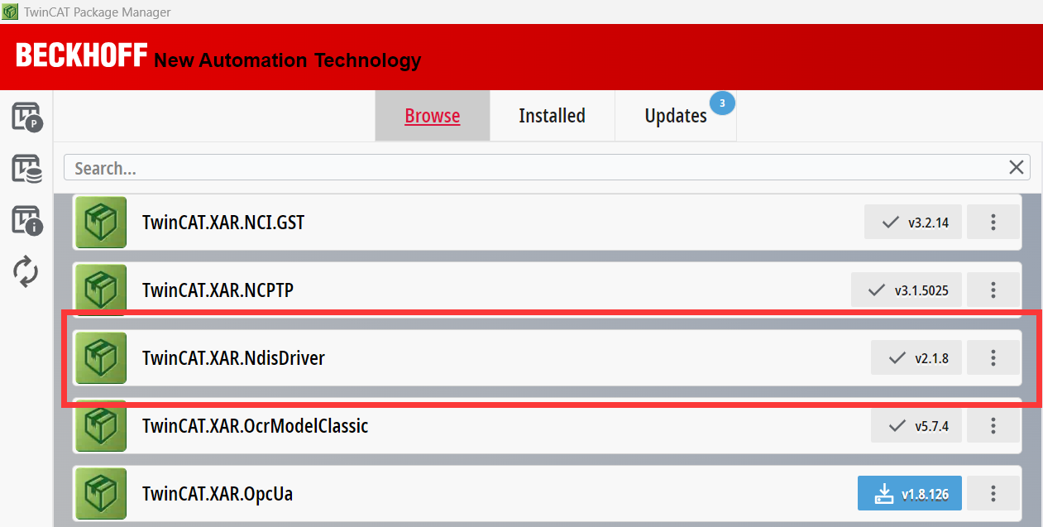Viewport: 1043px width, 527px height.
Task: Select the TwinCAT.XAR.NdisDriver package name
Action: (233, 358)
